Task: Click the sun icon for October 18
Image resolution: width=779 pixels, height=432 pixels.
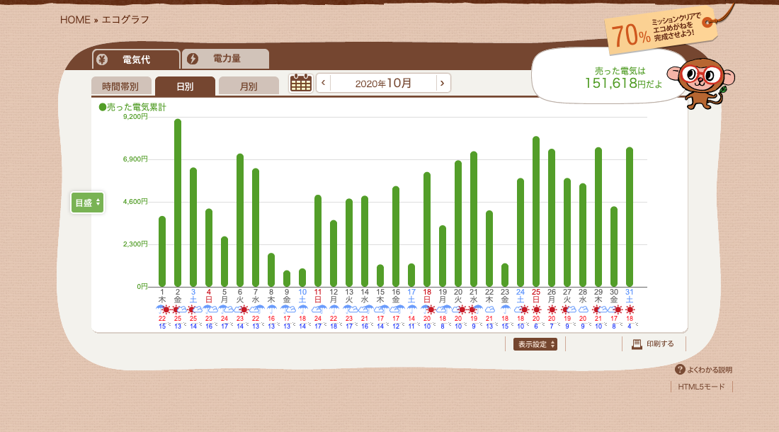Action: pyautogui.click(x=431, y=310)
